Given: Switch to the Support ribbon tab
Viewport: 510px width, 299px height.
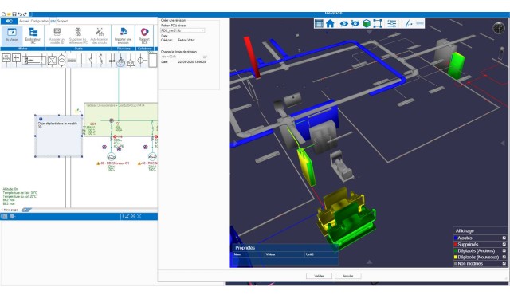Looking at the screenshot, I should pos(62,22).
